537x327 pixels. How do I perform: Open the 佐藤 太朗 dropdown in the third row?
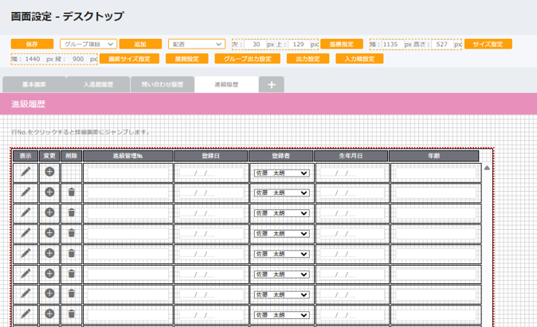pyautogui.click(x=281, y=213)
